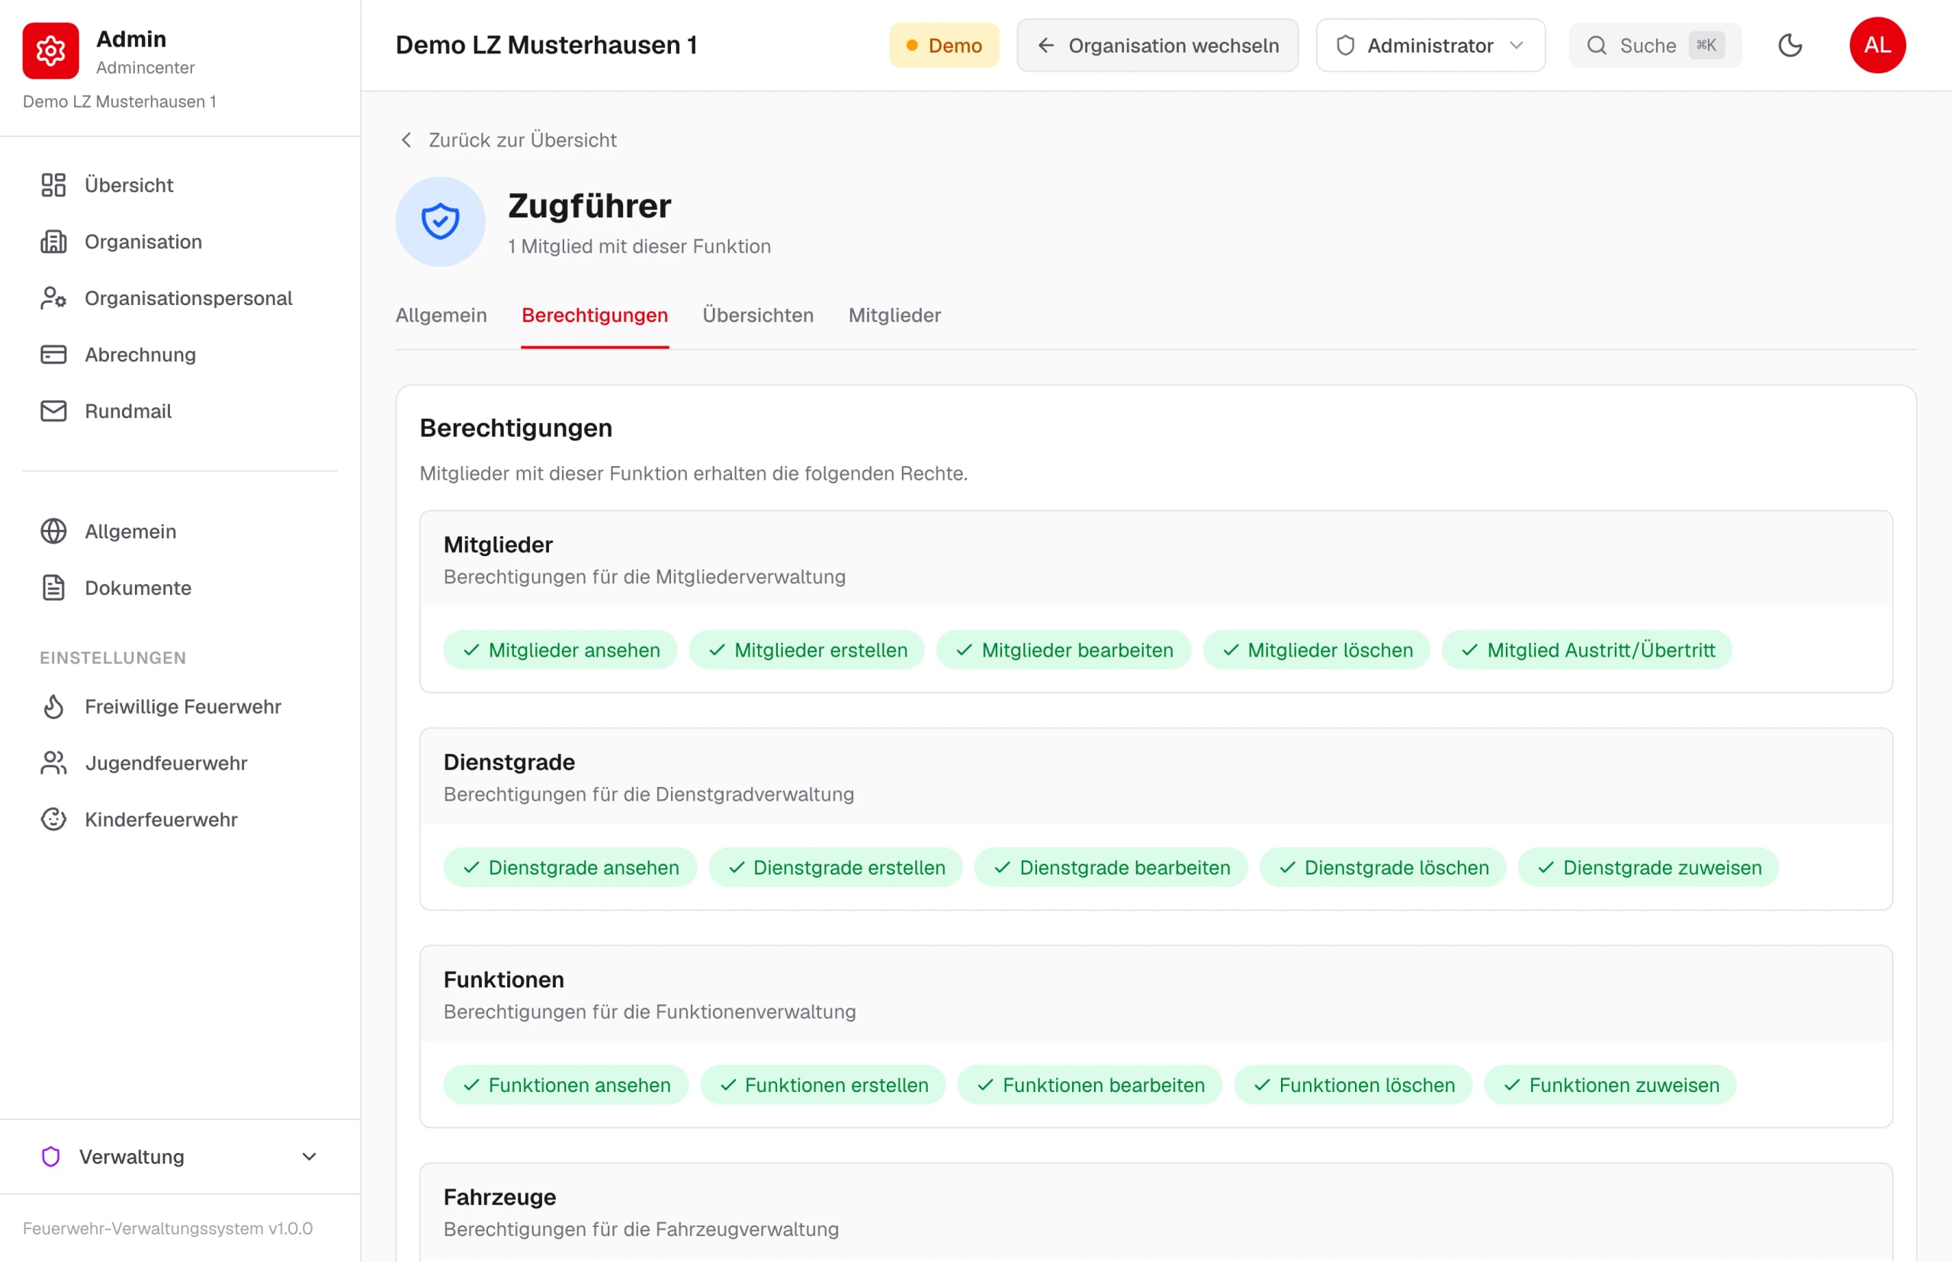Click Dienstgrade ansehen permission chip

[x=570, y=867]
